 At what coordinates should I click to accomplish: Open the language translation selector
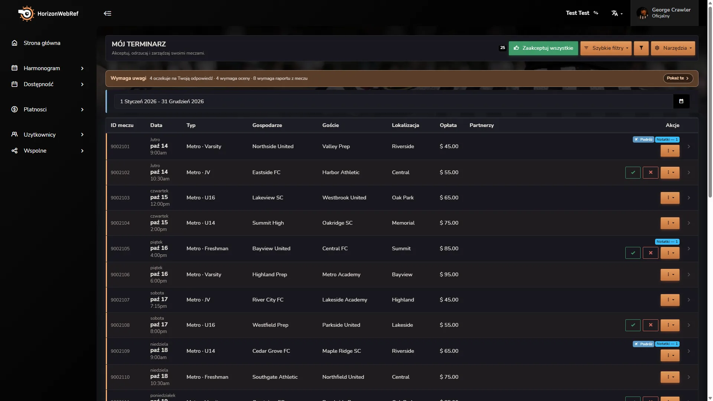coord(617,13)
